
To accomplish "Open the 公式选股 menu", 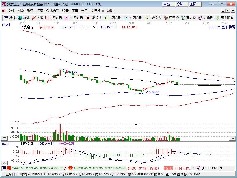I will coord(53,11).
